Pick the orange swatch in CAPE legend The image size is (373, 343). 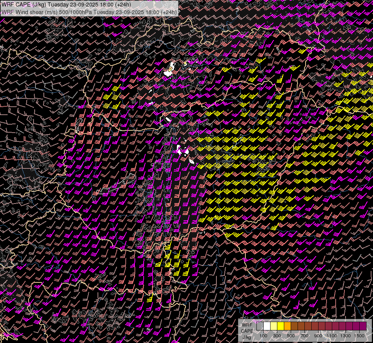tap(287, 326)
